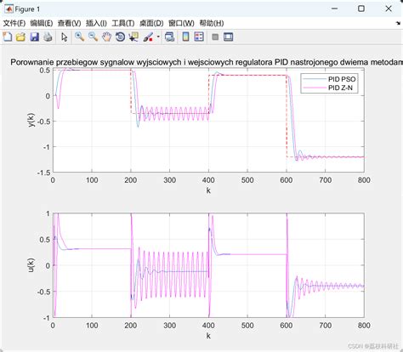Viewport: 403px width, 352px height.
Task: Click the Figure 1 window title text
Action: [x=27, y=9]
